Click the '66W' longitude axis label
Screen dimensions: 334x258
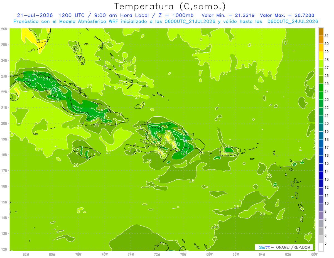pos(236,254)
